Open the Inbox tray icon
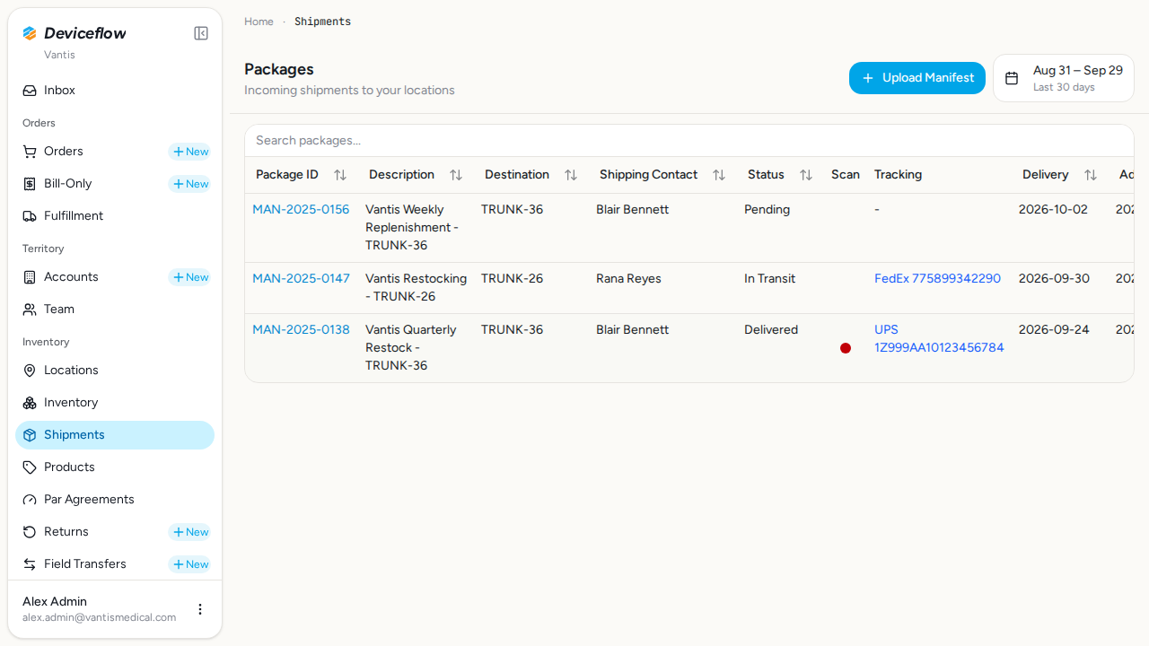Image resolution: width=1149 pixels, height=646 pixels. (x=30, y=91)
